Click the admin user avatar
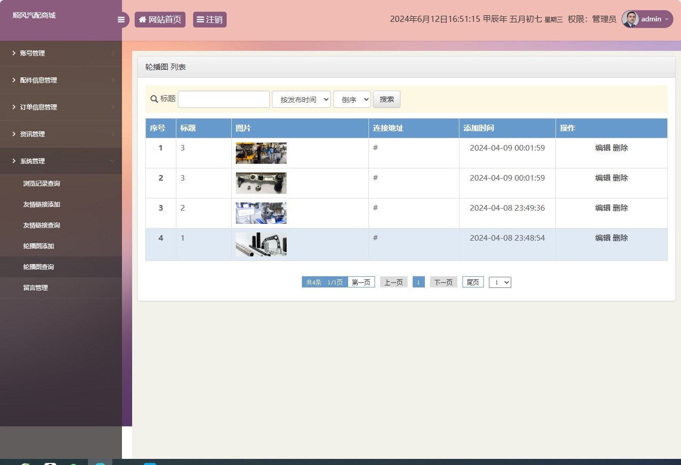Screen dimensions: 681x465 [630, 19]
